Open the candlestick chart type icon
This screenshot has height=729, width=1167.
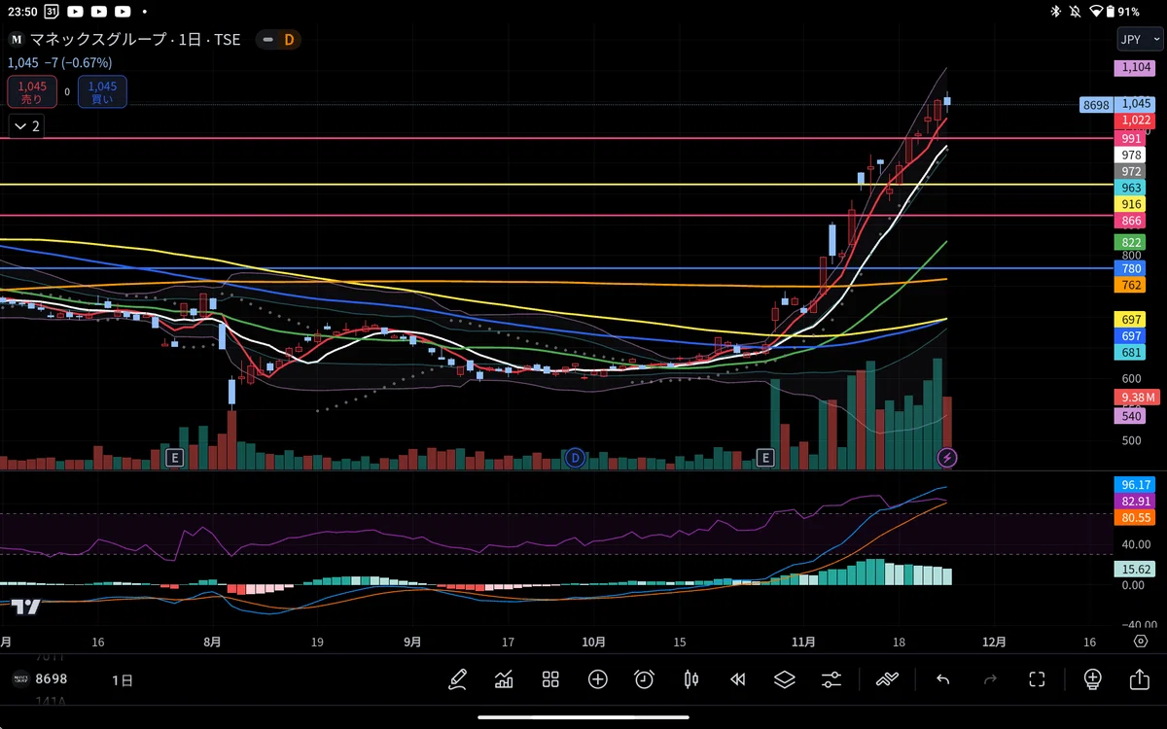tap(691, 679)
